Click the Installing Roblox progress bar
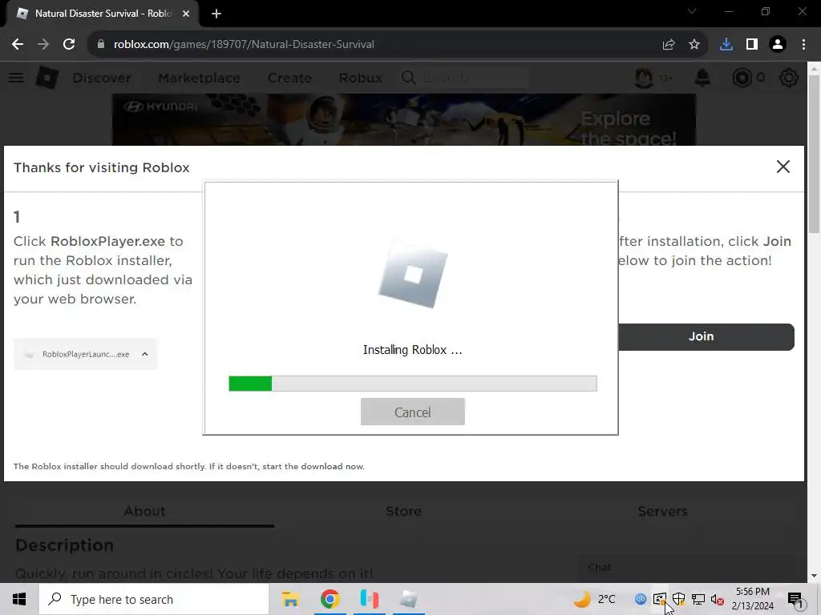Viewport: 821px width, 615px height. tap(413, 384)
